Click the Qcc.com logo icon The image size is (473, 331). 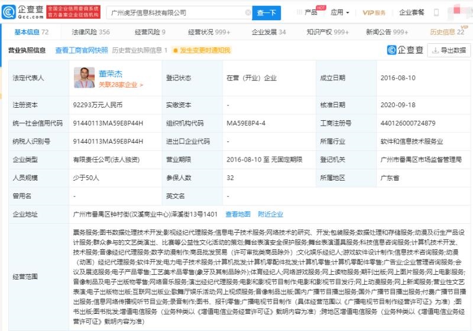pyautogui.click(x=8, y=12)
